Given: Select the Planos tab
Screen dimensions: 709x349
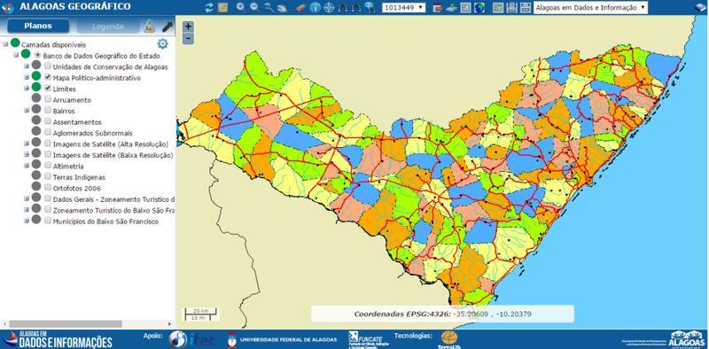Looking at the screenshot, I should pyautogui.click(x=38, y=26).
